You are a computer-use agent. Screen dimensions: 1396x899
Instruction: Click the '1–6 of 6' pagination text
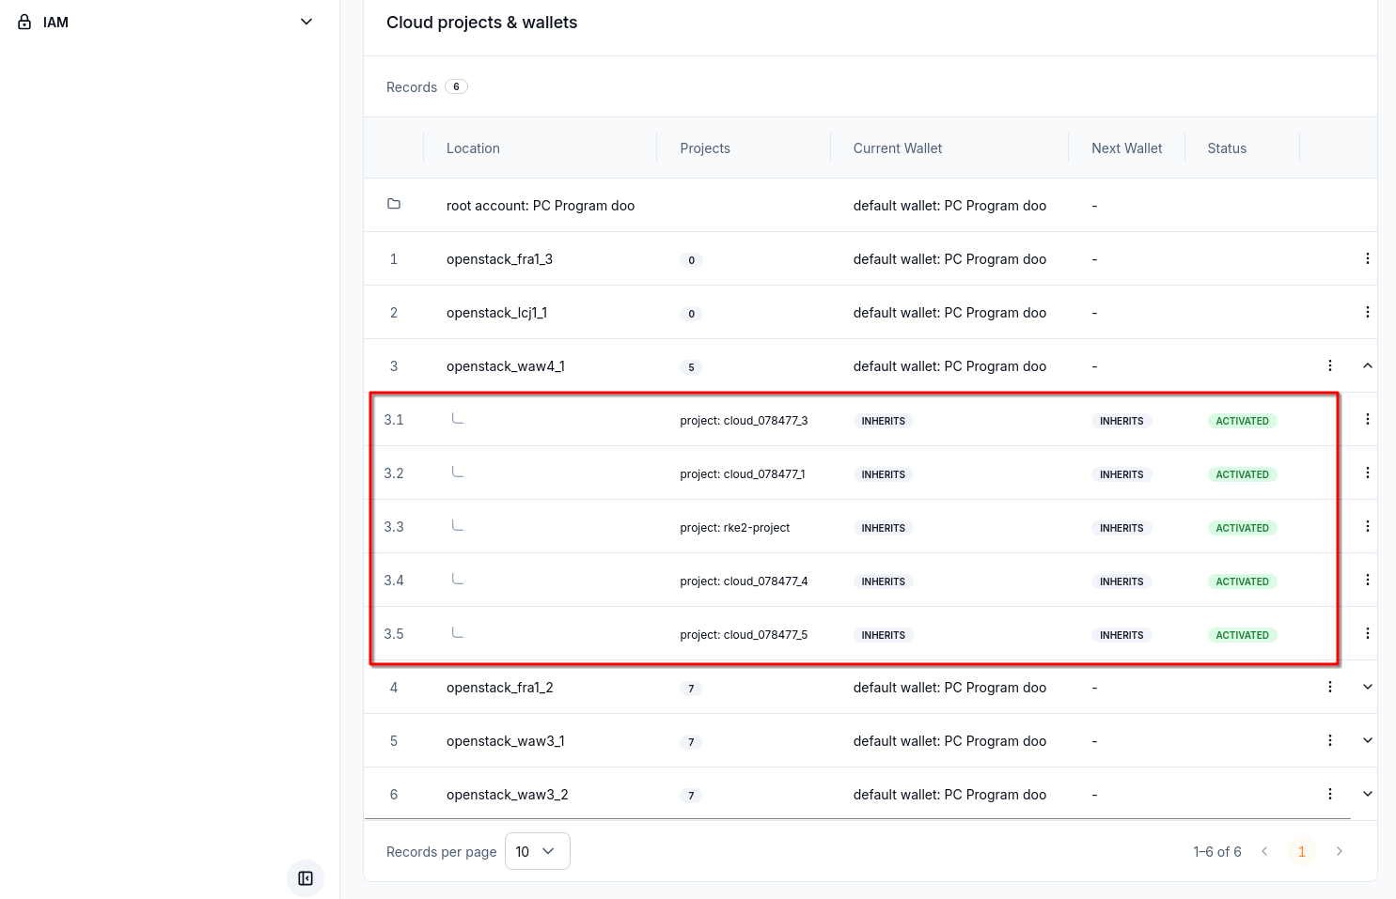pyautogui.click(x=1217, y=852)
